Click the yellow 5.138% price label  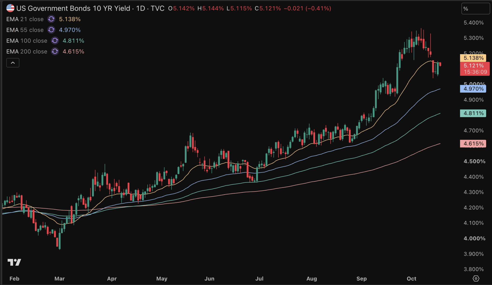click(x=473, y=58)
